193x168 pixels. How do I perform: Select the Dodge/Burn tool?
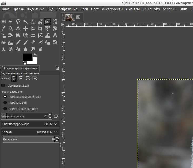[x=40, y=49]
